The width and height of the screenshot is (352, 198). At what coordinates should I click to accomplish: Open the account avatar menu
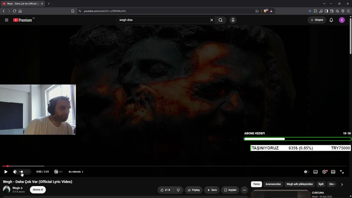point(342,20)
